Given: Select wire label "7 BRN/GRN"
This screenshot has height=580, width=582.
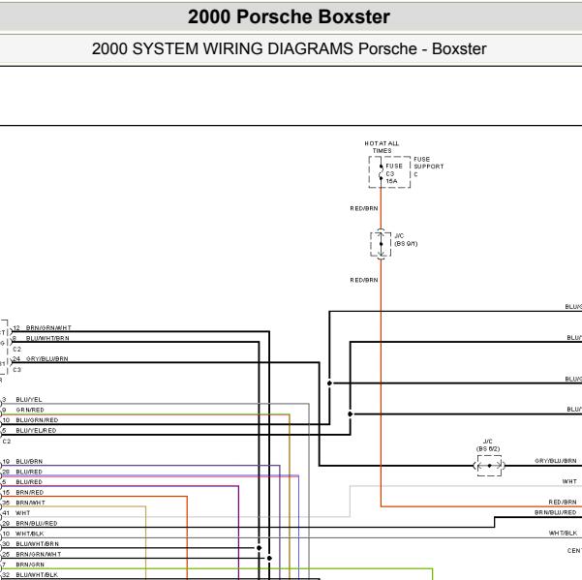Looking at the screenshot, I should point(23,565).
